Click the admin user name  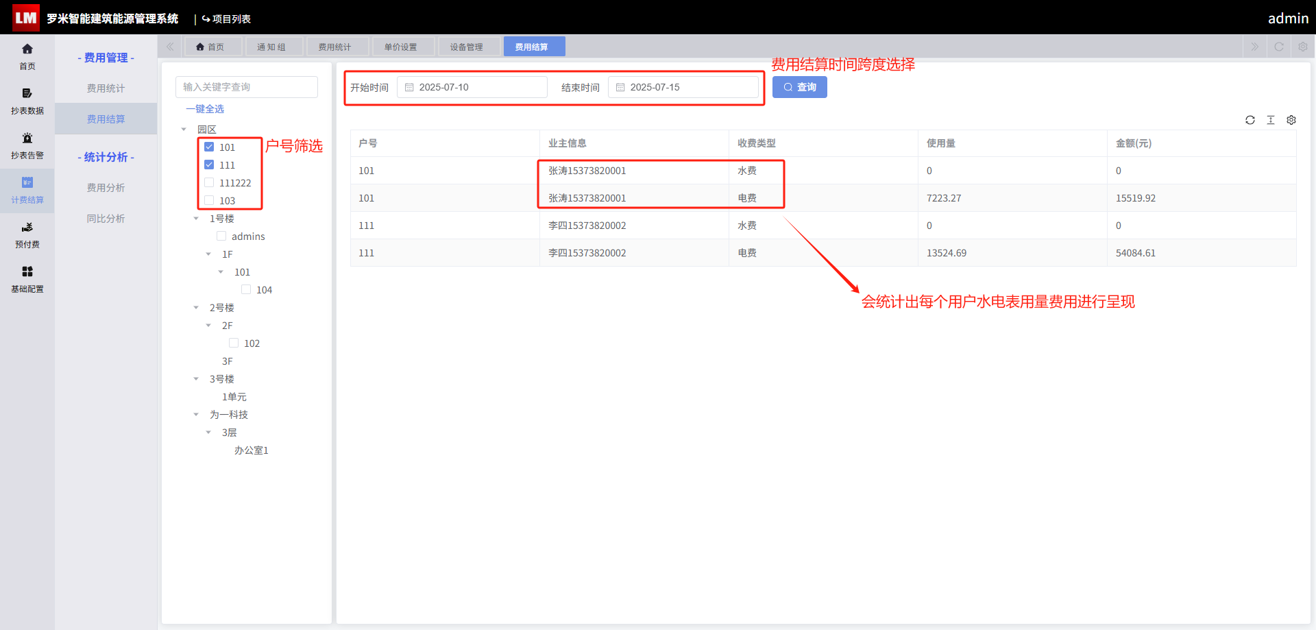click(x=1288, y=19)
